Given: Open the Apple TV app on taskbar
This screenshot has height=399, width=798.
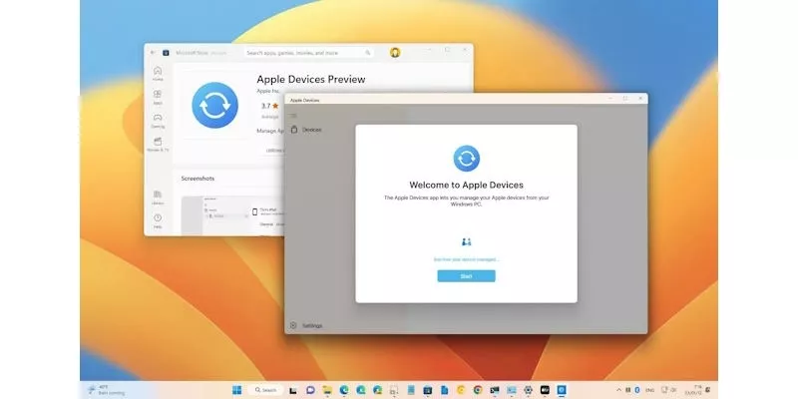Looking at the screenshot, I should tap(545, 390).
